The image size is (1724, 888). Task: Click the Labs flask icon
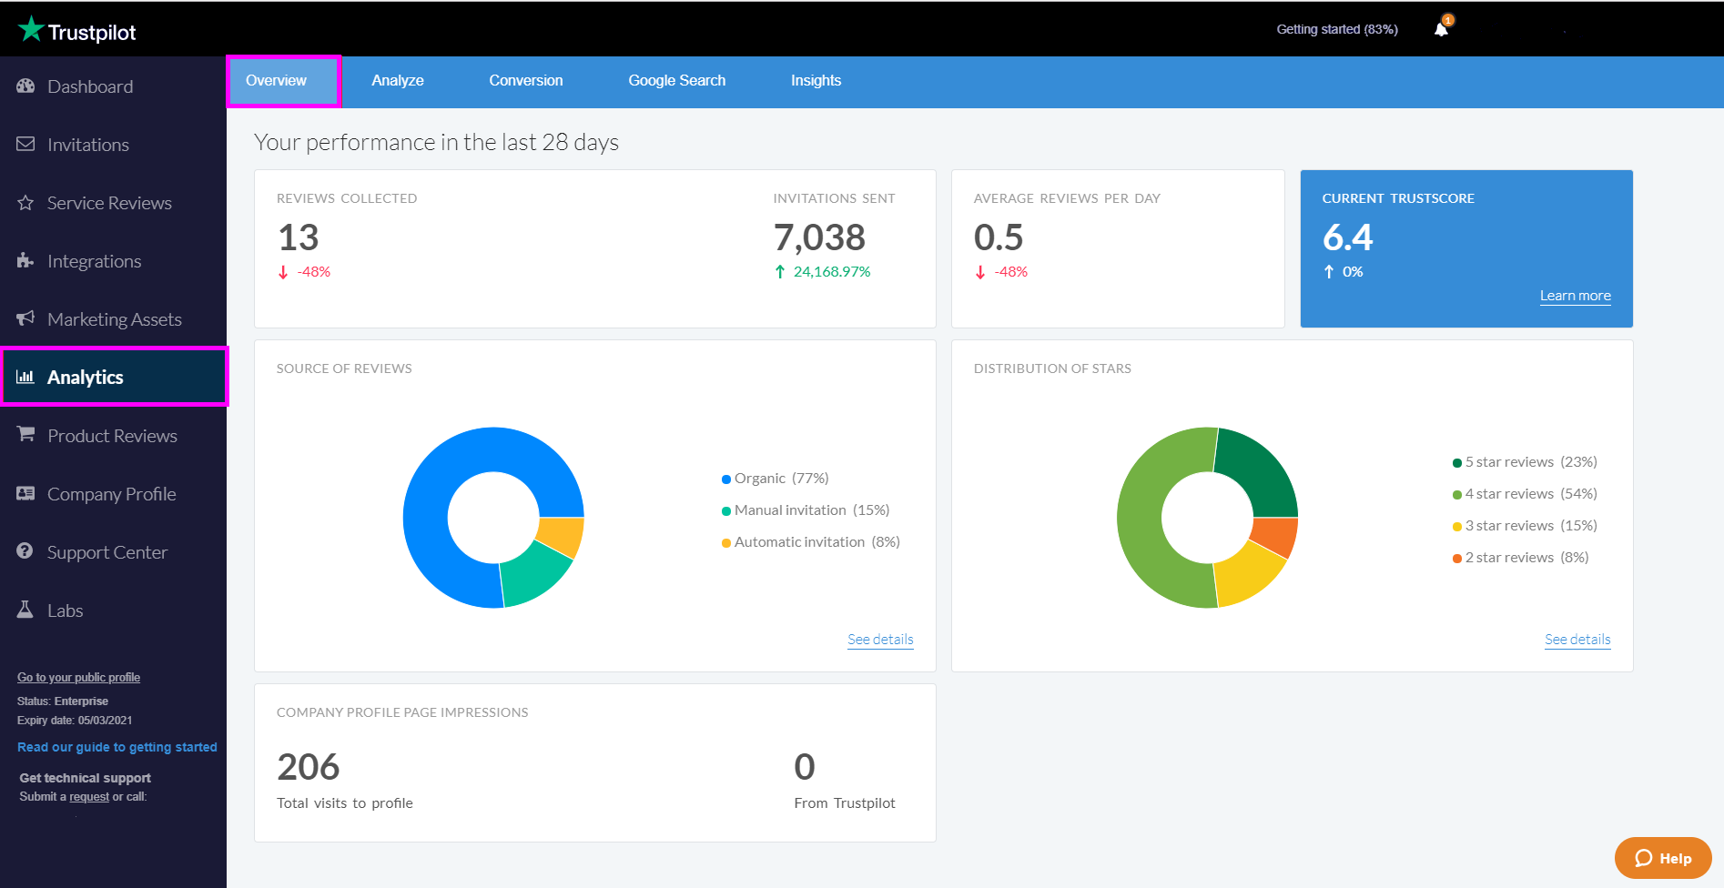[x=25, y=610]
